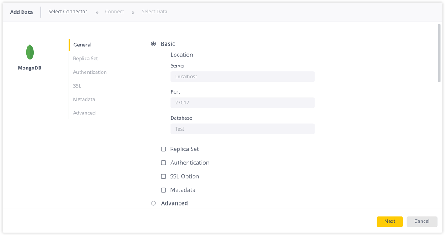Open the SSL sidebar tab
This screenshot has width=445, height=235.
[x=77, y=86]
